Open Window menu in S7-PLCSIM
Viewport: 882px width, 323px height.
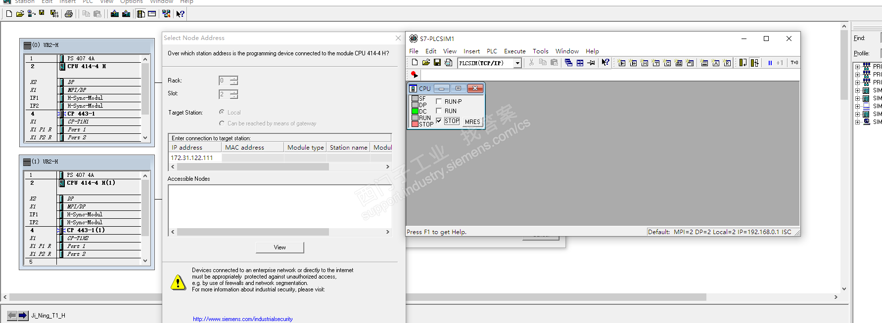click(567, 51)
